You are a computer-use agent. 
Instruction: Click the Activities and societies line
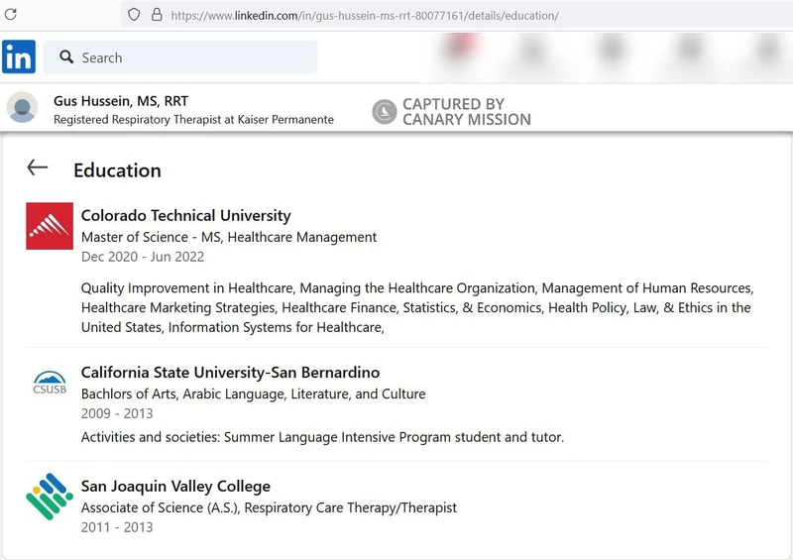(x=323, y=437)
